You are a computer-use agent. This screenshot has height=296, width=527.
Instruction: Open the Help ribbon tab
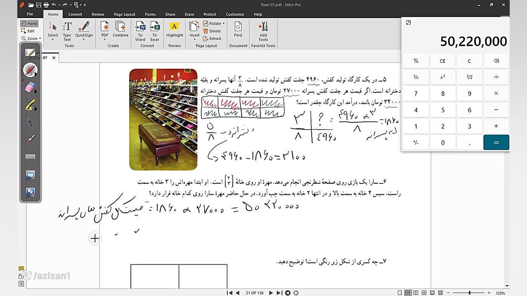(258, 14)
